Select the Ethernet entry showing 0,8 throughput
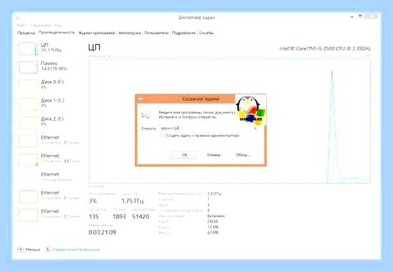Screen dimensions: 393x272 pyautogui.click(x=49, y=159)
